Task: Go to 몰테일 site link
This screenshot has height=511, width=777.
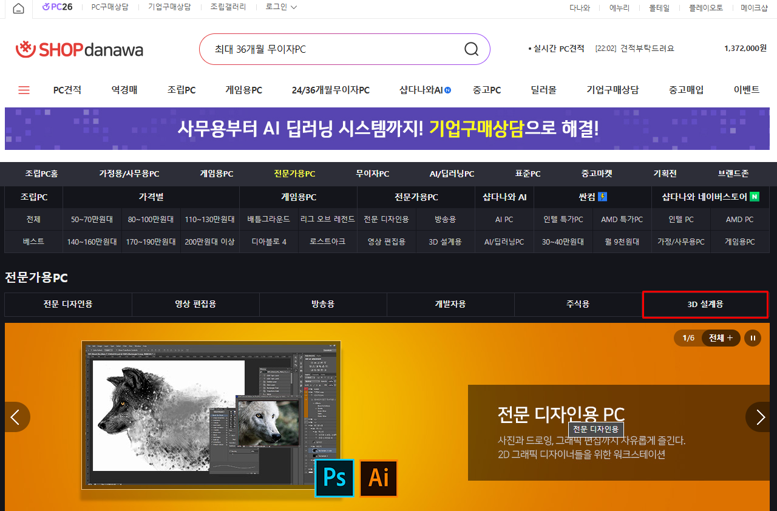Action: [x=659, y=8]
